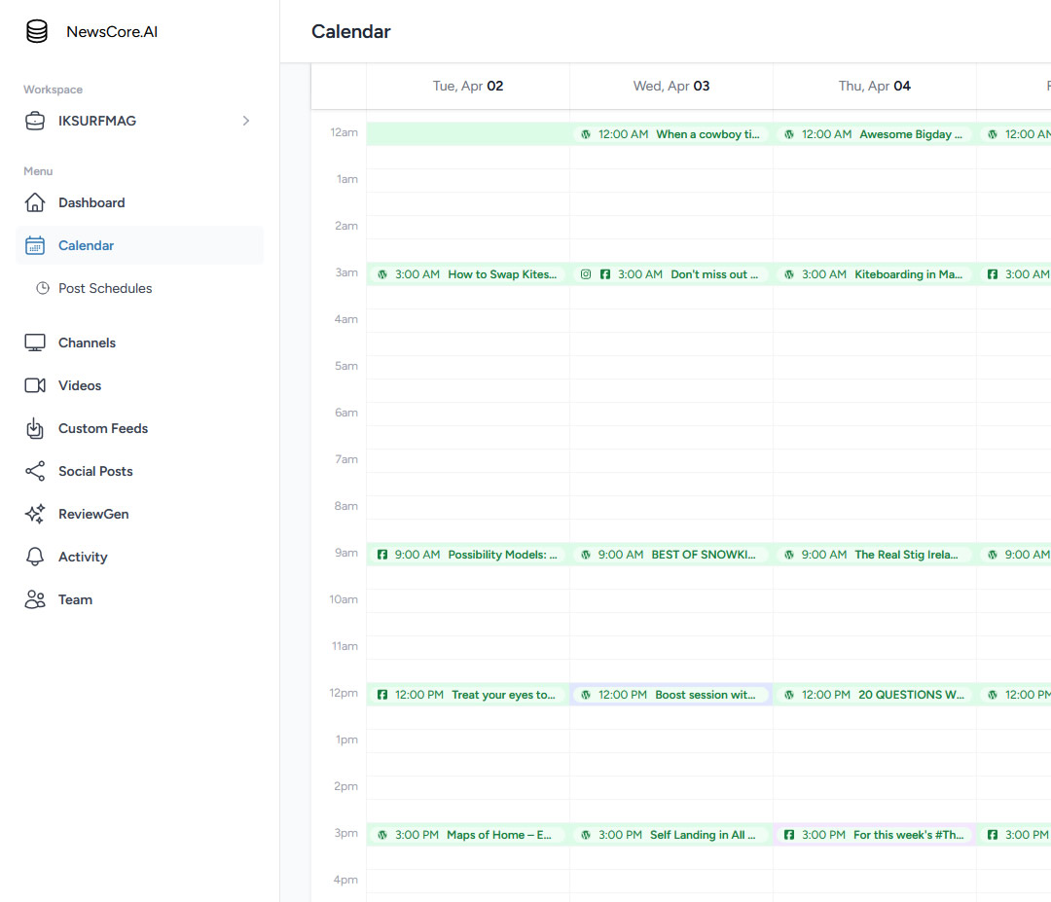Open '20 QUESTIONS W...' 12:00 PM event
Screen dimensions: 1051x902
point(875,695)
